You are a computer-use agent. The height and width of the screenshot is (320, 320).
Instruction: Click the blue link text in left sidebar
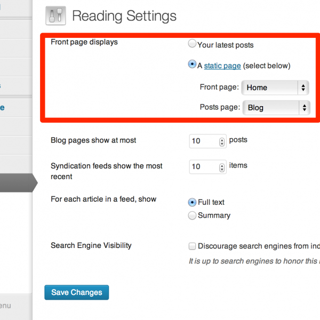[2, 107]
